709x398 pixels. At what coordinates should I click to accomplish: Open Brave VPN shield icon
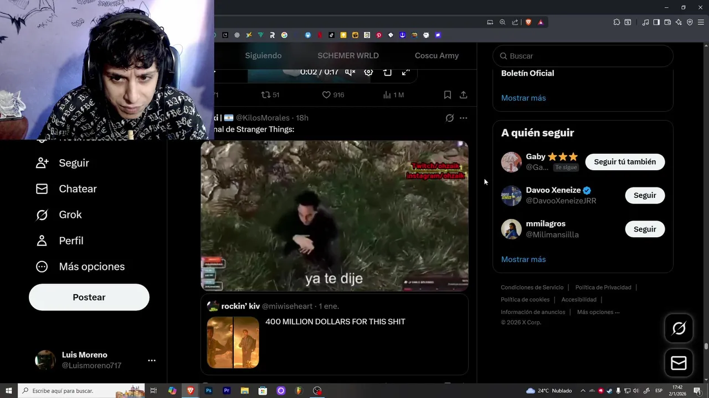[x=690, y=22]
